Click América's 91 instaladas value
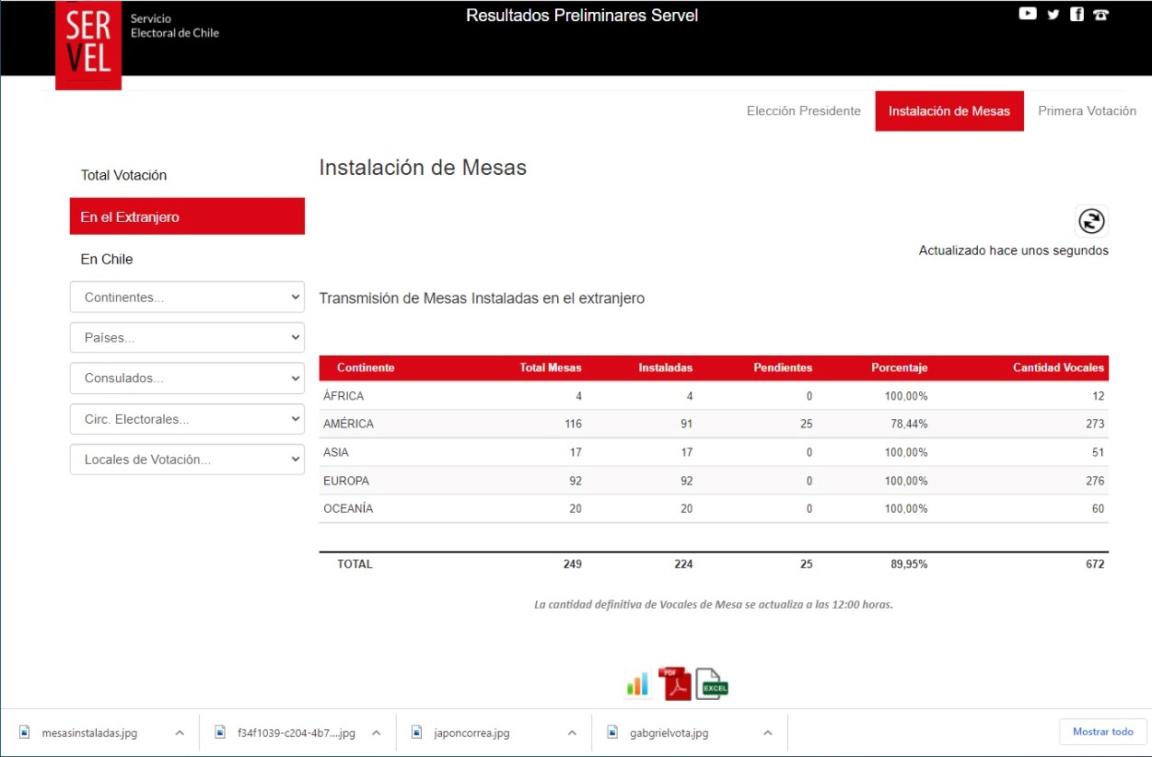This screenshot has width=1152, height=757. (x=686, y=425)
